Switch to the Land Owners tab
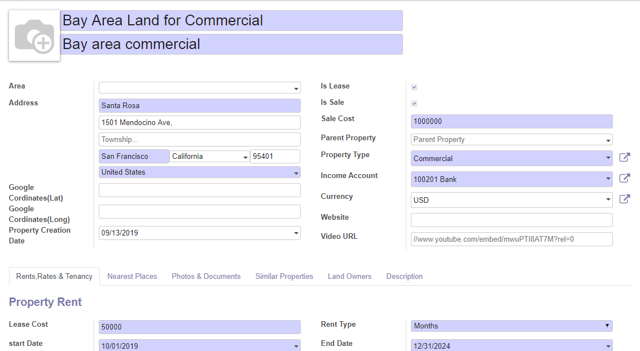Viewport: 640px width, 351px height. (x=350, y=277)
